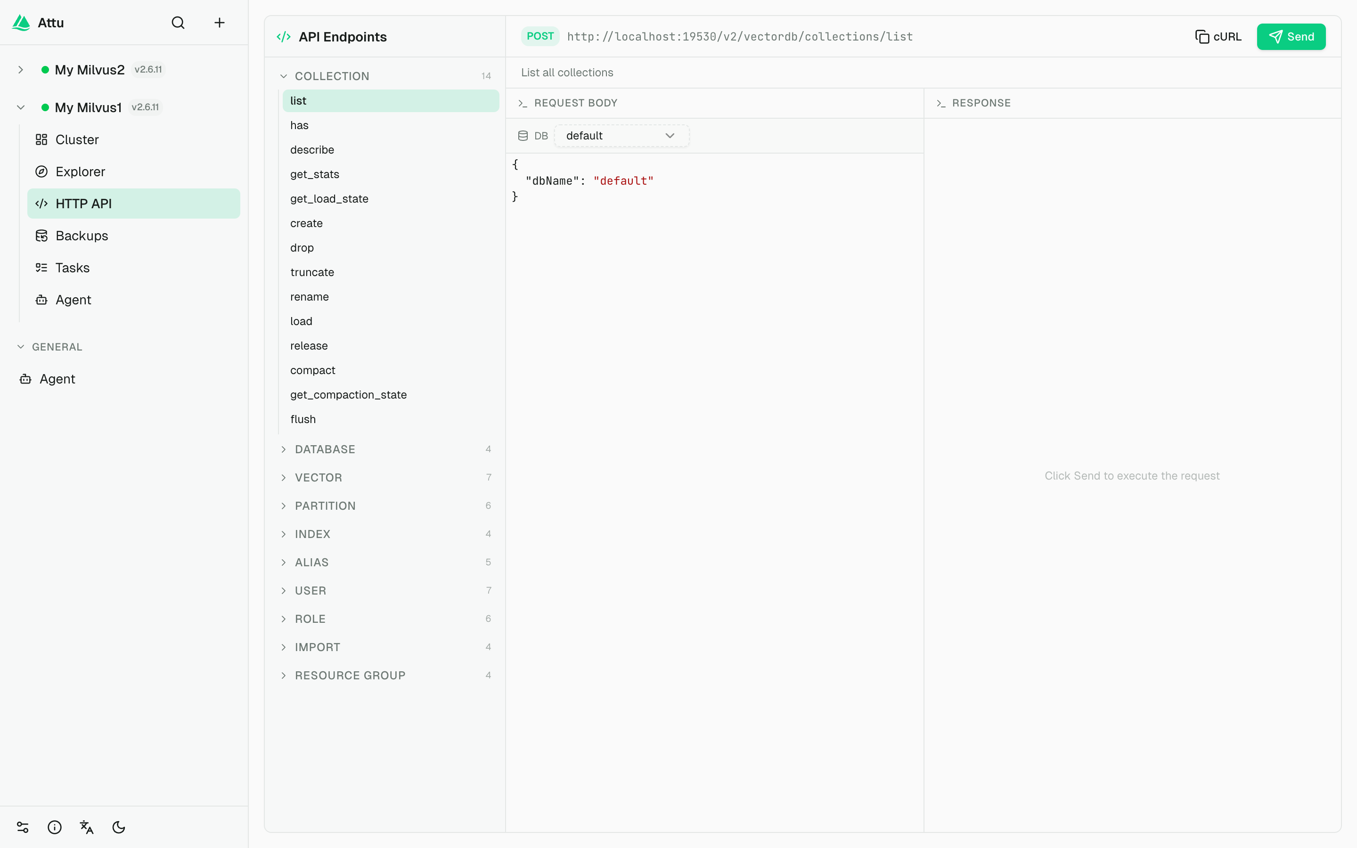Screen dimensions: 1357x848
Task: Select the list endpoint
Action: coord(390,101)
